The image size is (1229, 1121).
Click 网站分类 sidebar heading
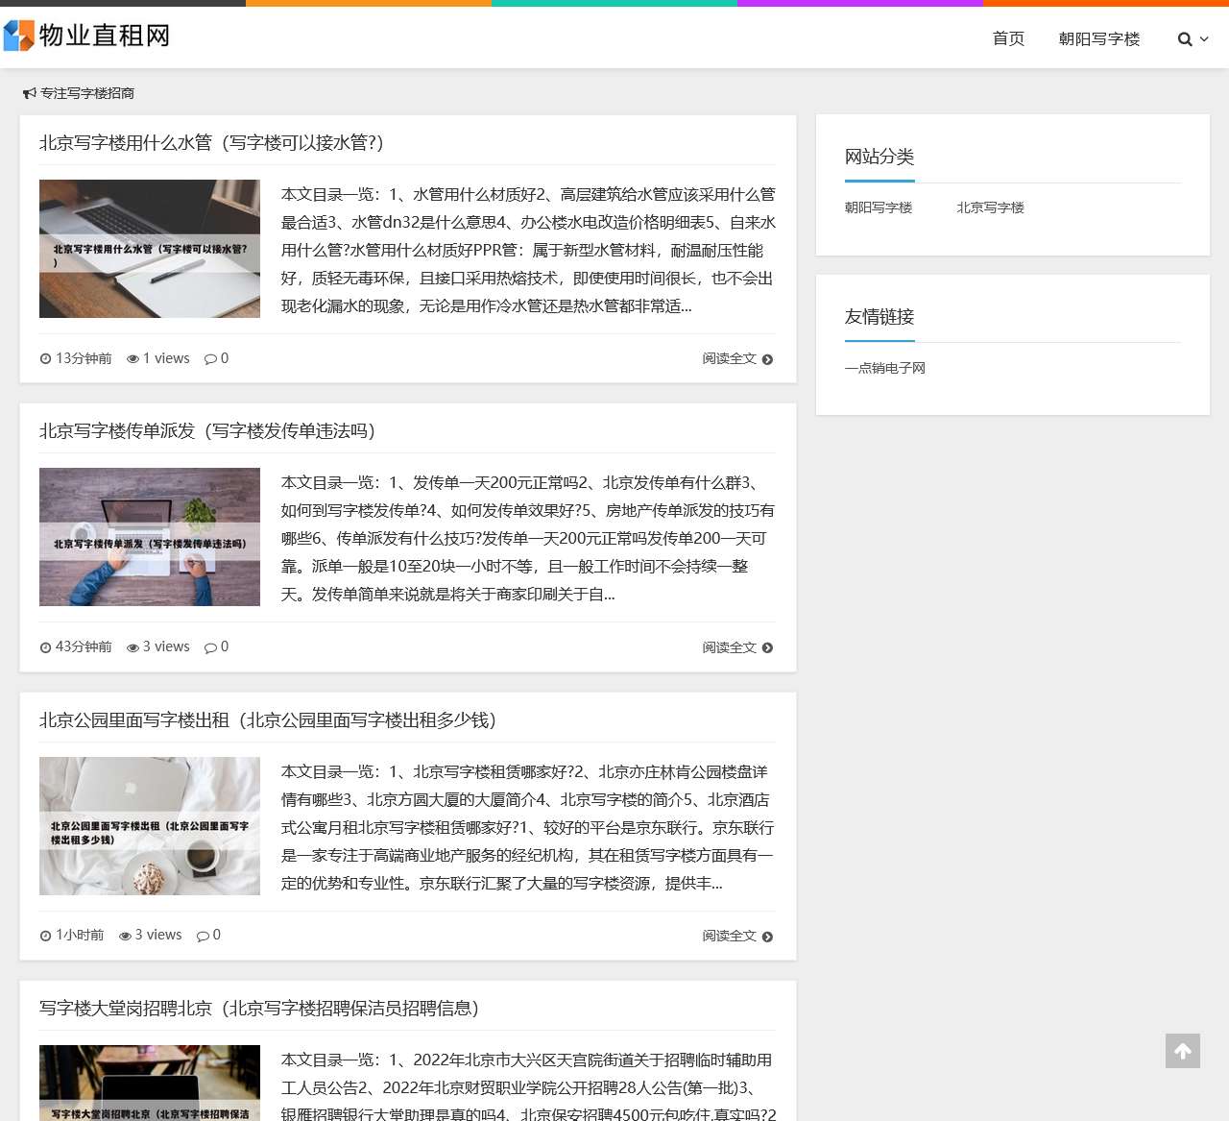coord(880,157)
